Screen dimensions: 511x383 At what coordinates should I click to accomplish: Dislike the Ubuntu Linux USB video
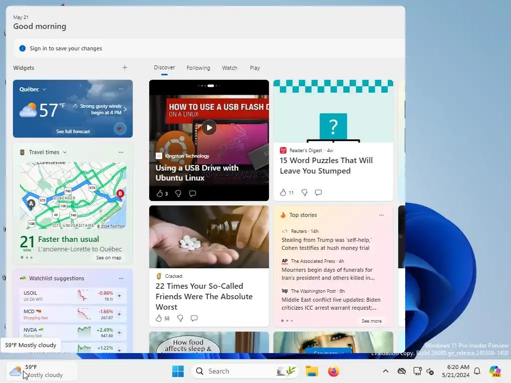point(178,193)
